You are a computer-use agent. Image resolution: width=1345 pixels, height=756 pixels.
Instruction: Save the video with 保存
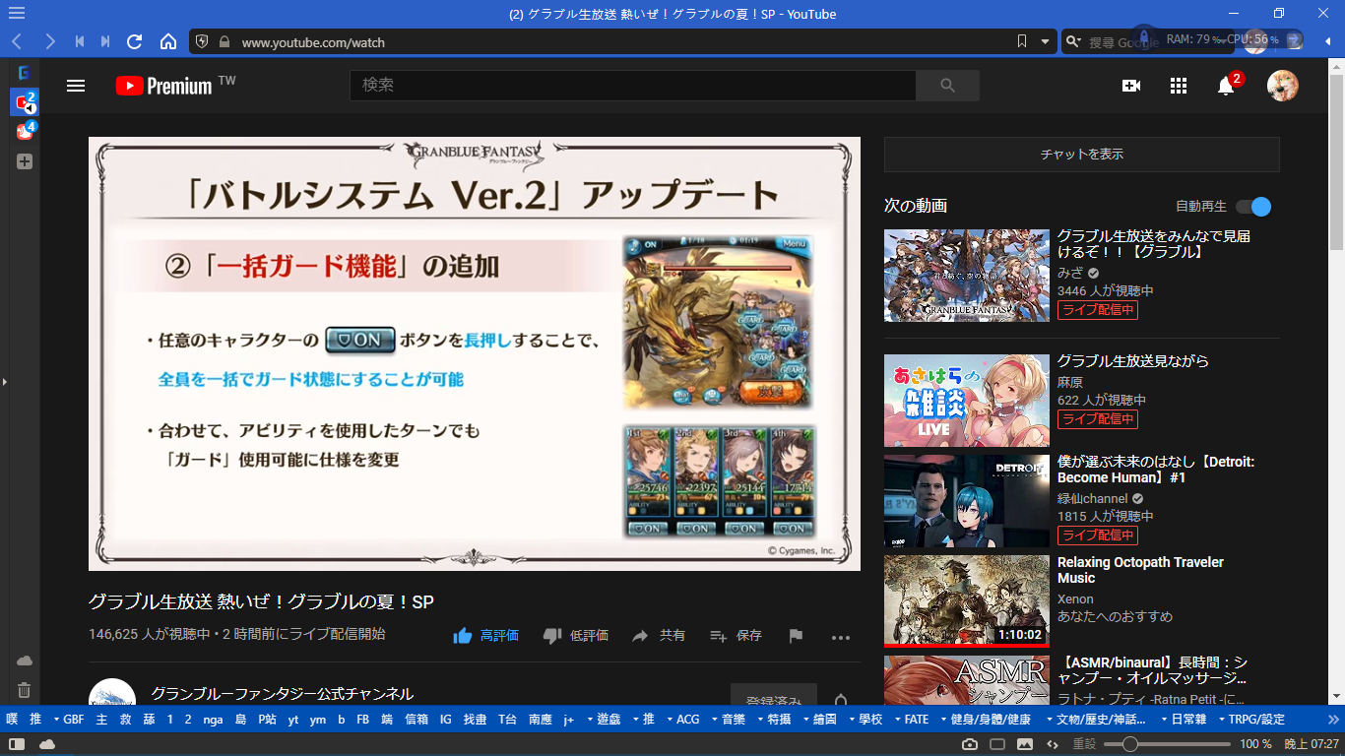(736, 636)
